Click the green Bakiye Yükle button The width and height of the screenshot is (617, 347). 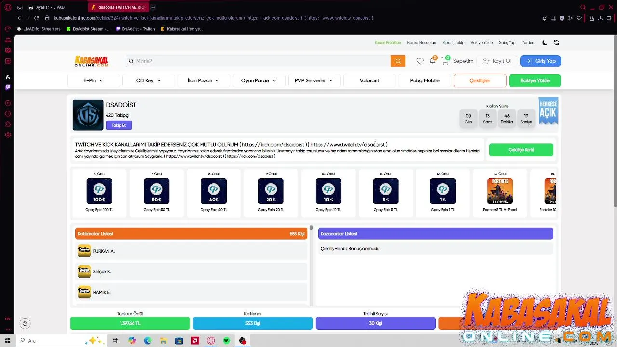pos(535,80)
